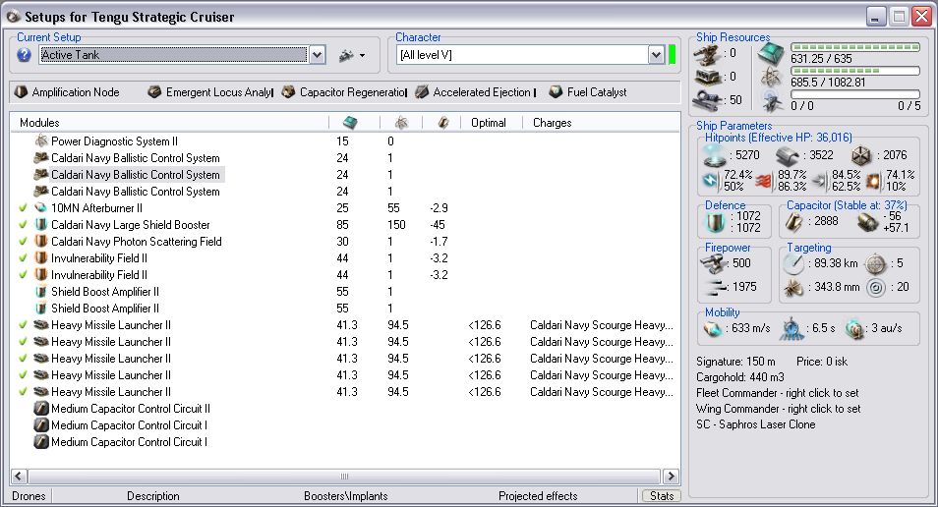Viewport: 938px width, 507px height.
Task: Click the left arrow of horizontal scrollbar
Action: pyautogui.click(x=19, y=477)
